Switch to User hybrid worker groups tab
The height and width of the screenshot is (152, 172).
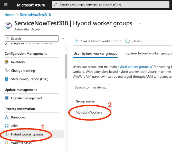coord(95,53)
